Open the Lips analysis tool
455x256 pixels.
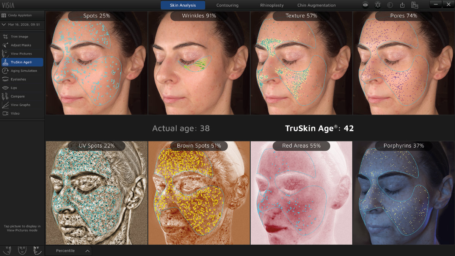pyautogui.click(x=22, y=88)
